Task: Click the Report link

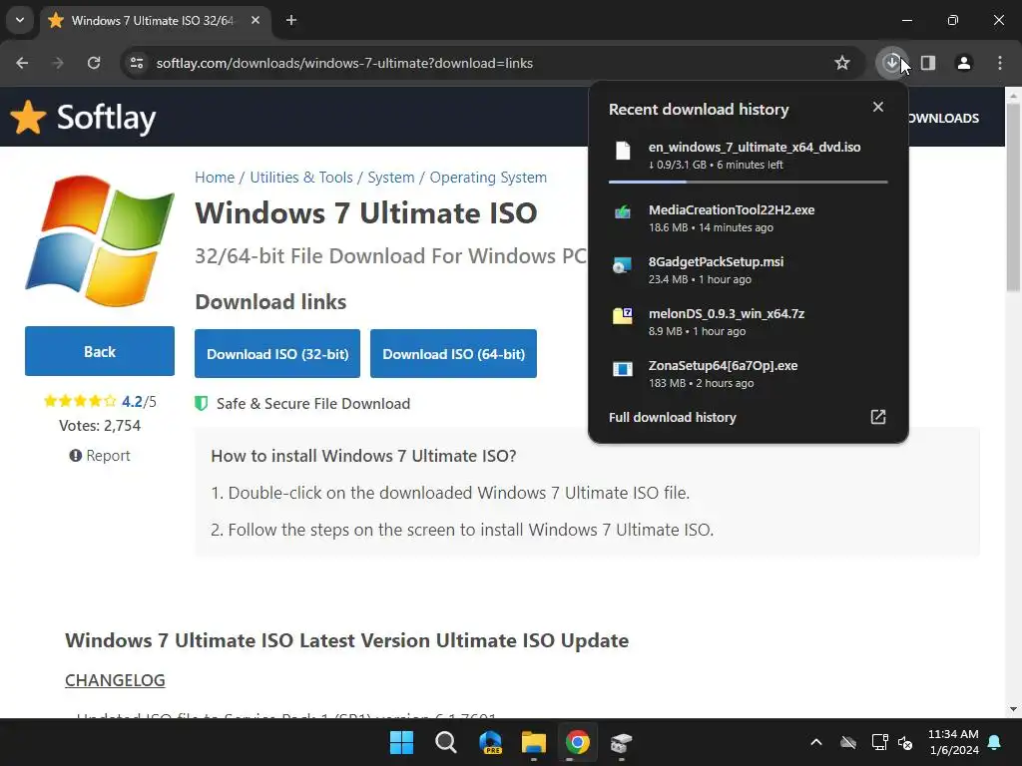Action: 100,455
